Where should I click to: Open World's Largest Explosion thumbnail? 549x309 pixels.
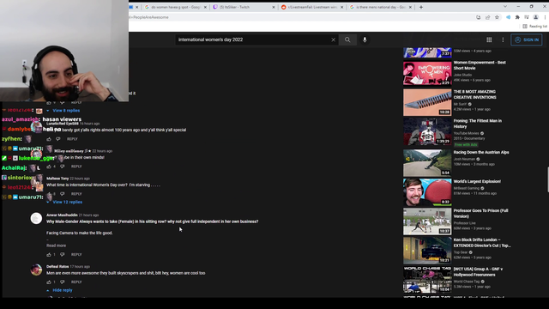point(427,192)
